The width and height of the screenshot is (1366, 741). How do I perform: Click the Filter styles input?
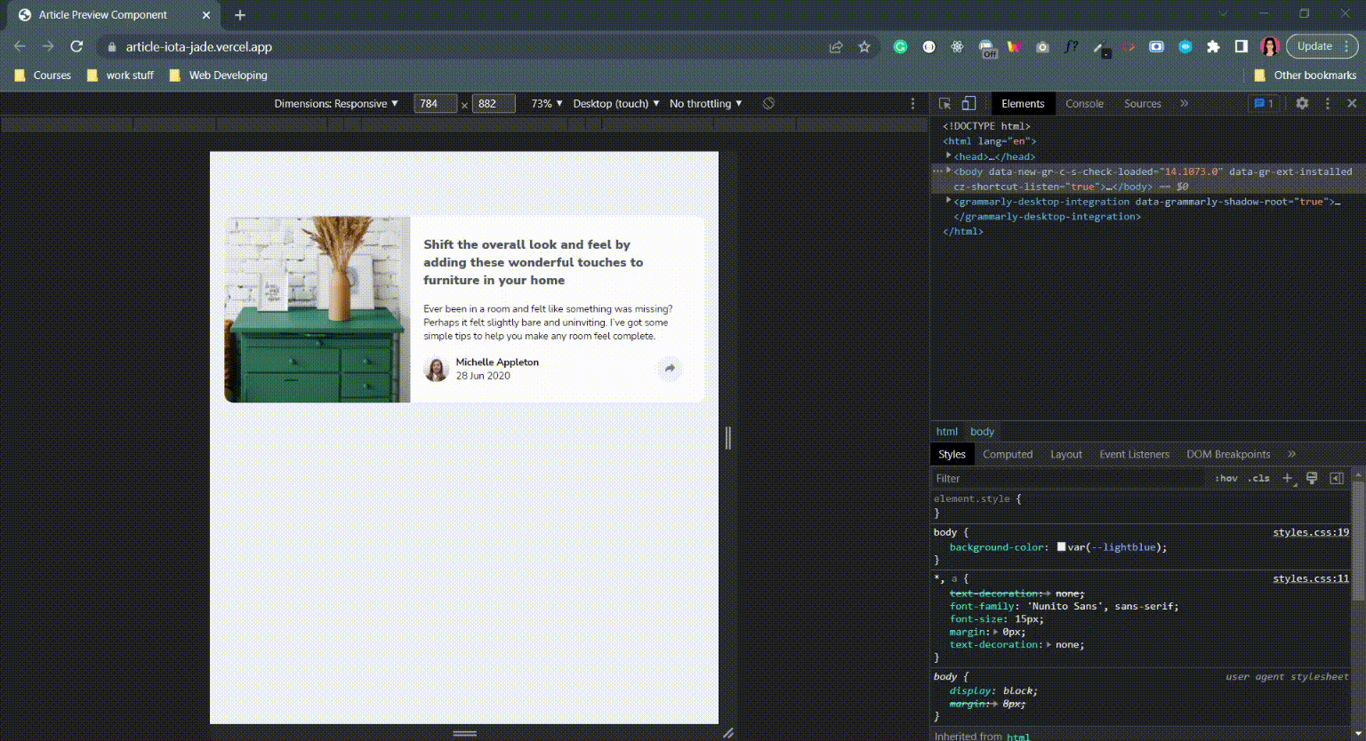pyautogui.click(x=1070, y=478)
